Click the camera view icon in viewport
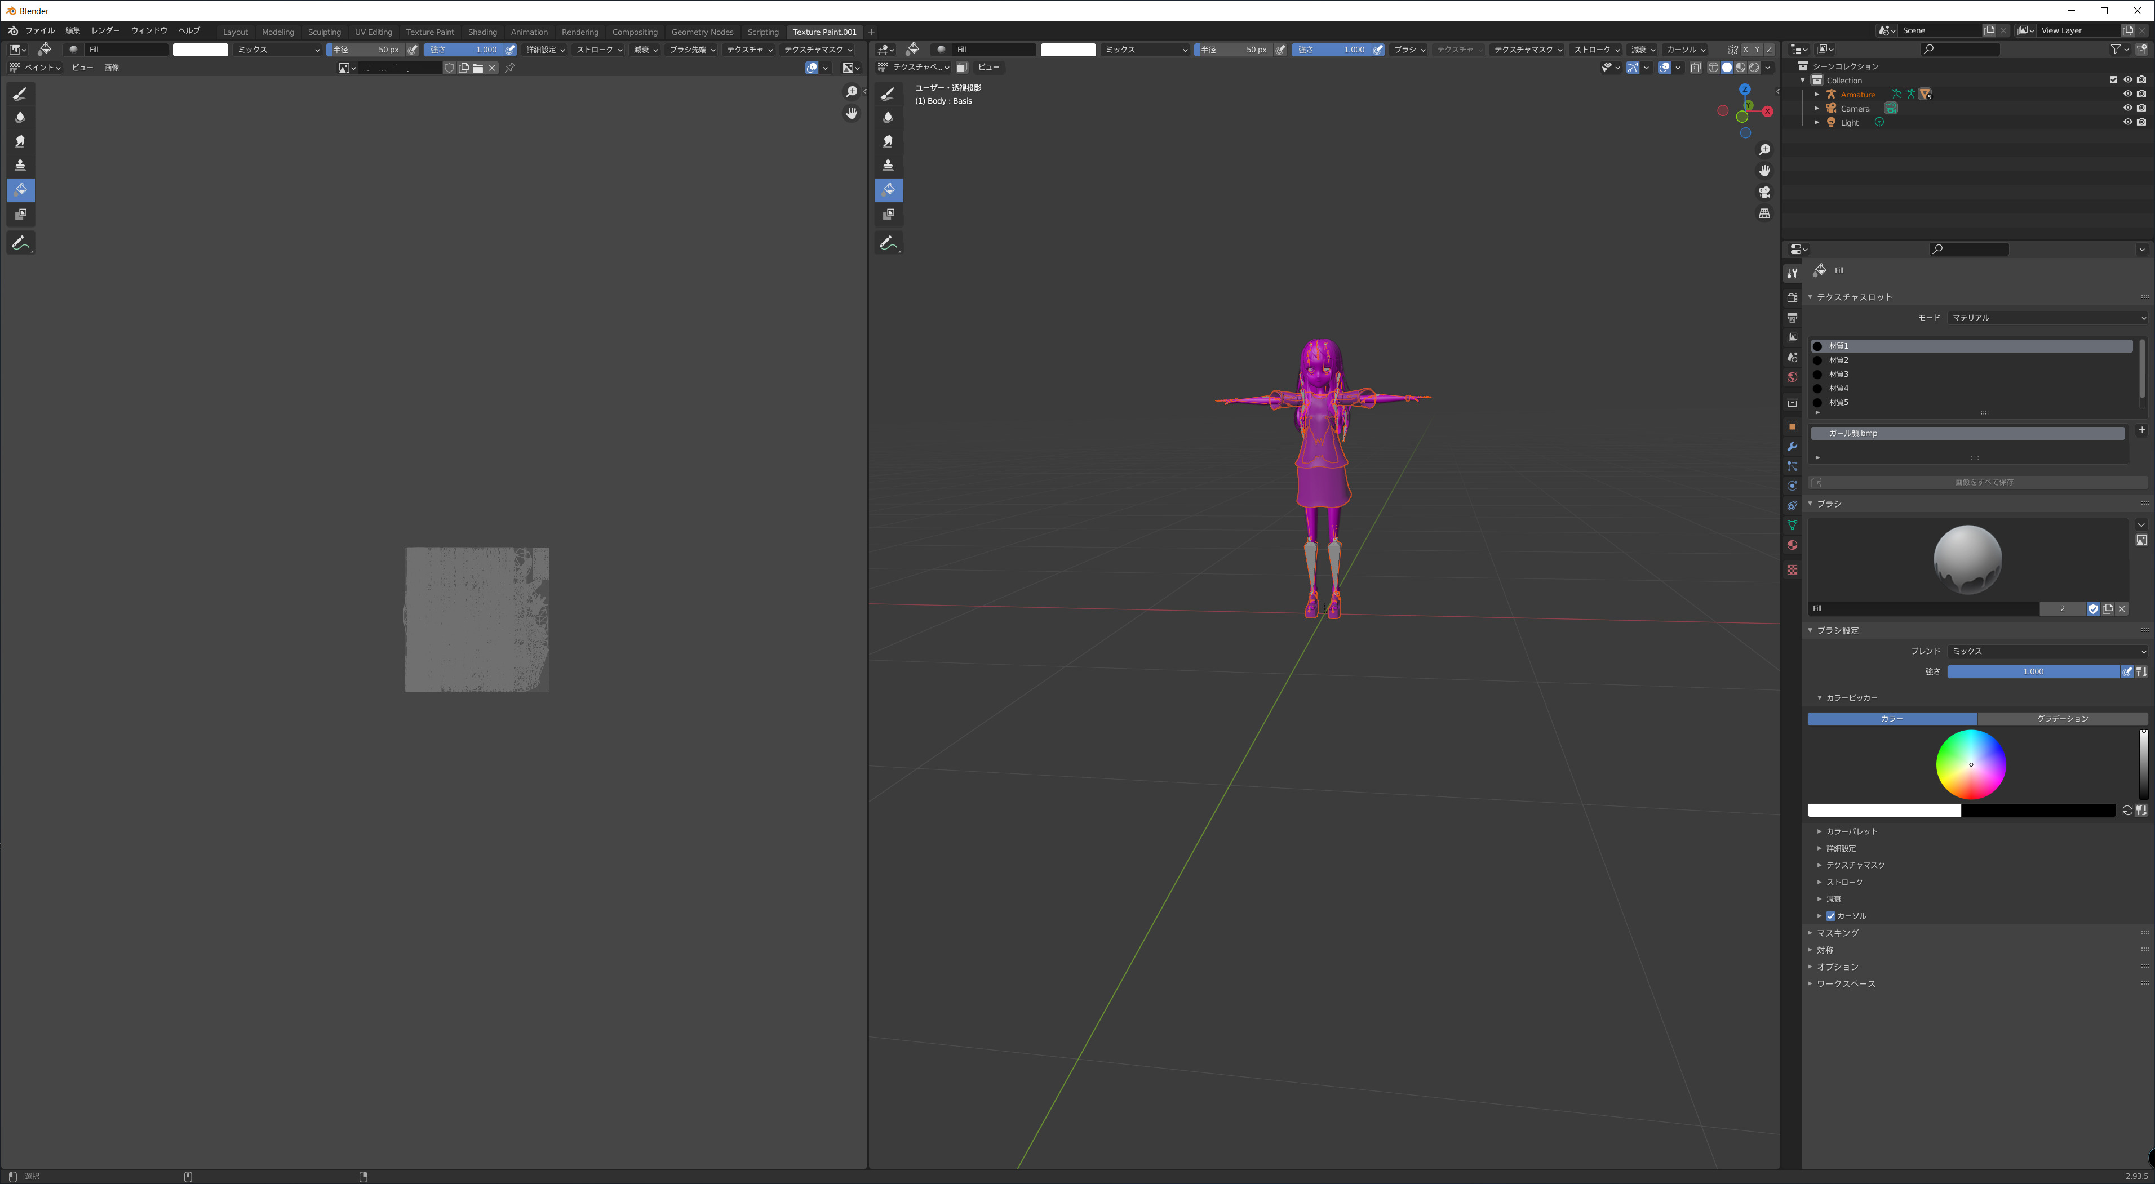 tap(1764, 192)
